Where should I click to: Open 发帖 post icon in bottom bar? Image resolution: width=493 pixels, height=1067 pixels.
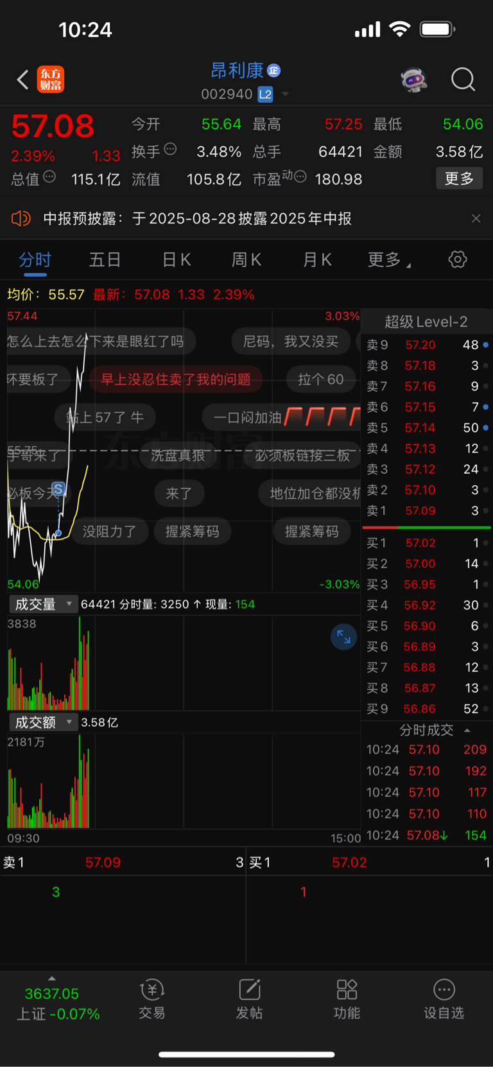249,1000
